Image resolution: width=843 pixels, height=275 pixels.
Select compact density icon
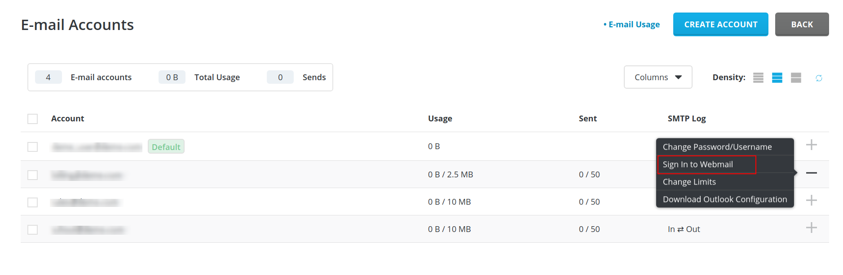coord(758,78)
